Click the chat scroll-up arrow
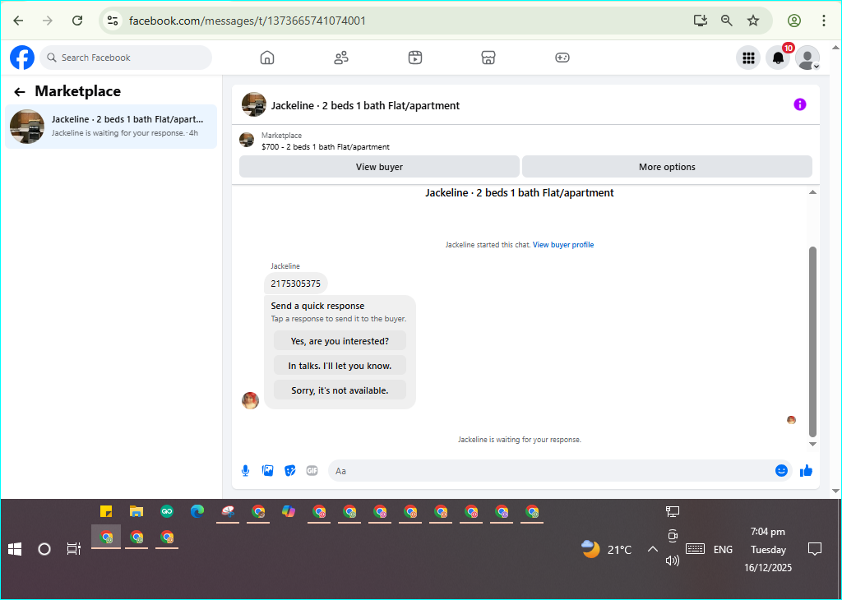 (812, 192)
